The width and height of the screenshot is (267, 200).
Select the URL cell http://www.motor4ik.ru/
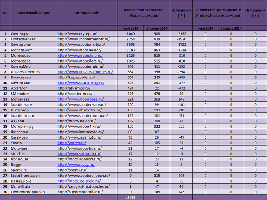[x=87, y=126]
